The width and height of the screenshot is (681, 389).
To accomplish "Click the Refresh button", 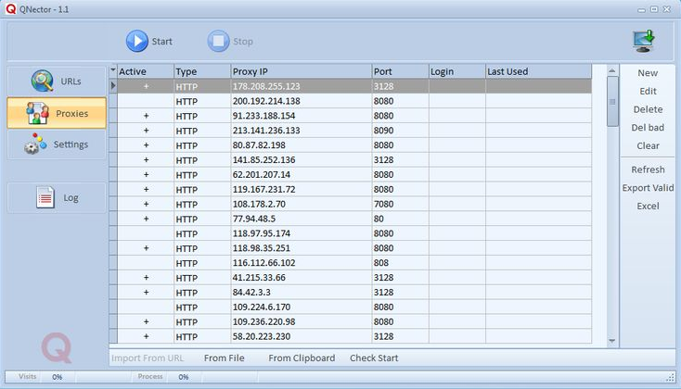I will 648,169.
